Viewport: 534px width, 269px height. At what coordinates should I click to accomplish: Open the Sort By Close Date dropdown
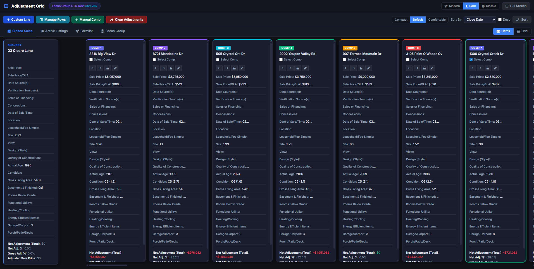click(x=480, y=20)
